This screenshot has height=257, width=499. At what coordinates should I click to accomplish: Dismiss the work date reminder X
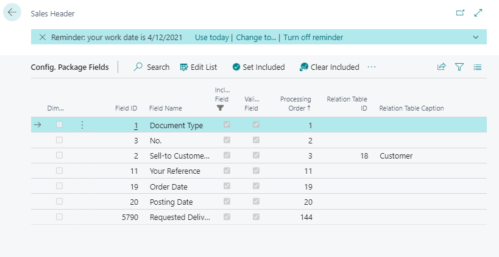42,37
